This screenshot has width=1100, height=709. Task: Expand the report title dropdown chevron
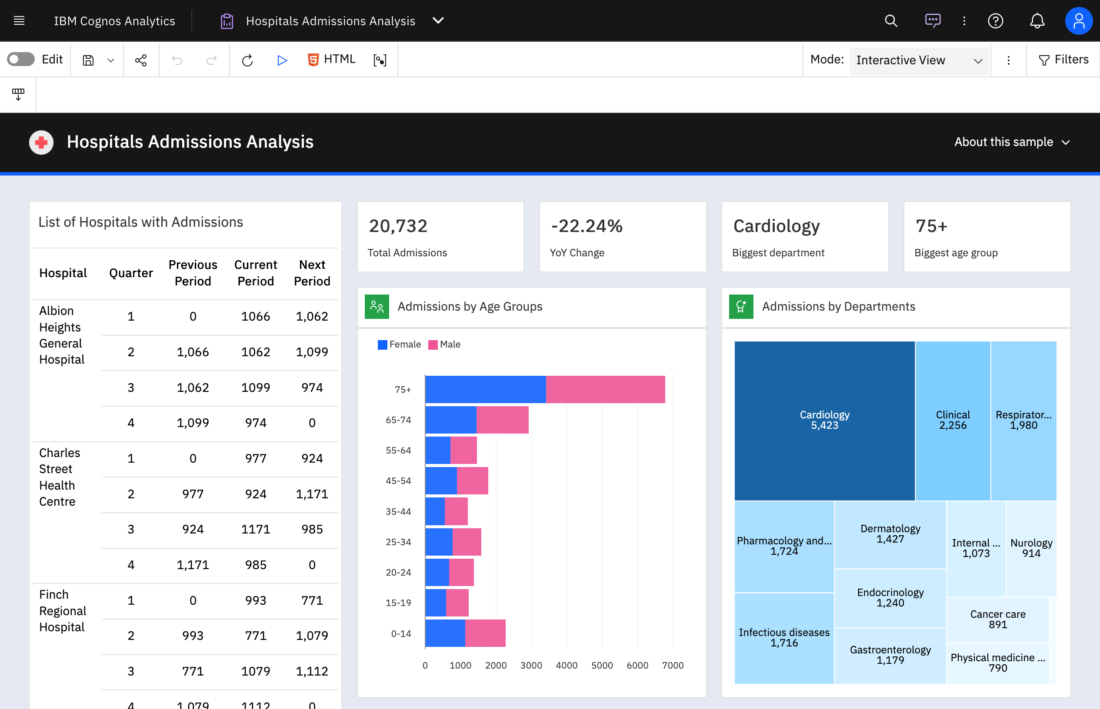[439, 21]
